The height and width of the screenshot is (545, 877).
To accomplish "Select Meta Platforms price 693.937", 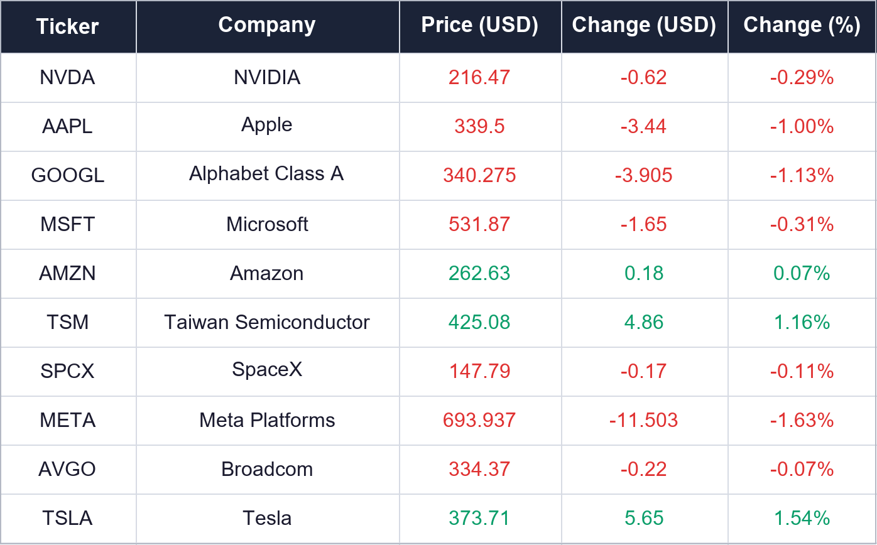I will [x=480, y=420].
